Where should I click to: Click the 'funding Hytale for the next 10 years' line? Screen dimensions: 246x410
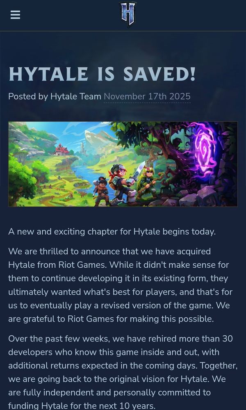82,406
